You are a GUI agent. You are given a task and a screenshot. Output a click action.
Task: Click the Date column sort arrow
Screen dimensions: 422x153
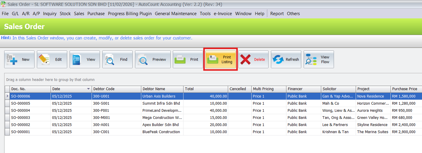click(88, 89)
